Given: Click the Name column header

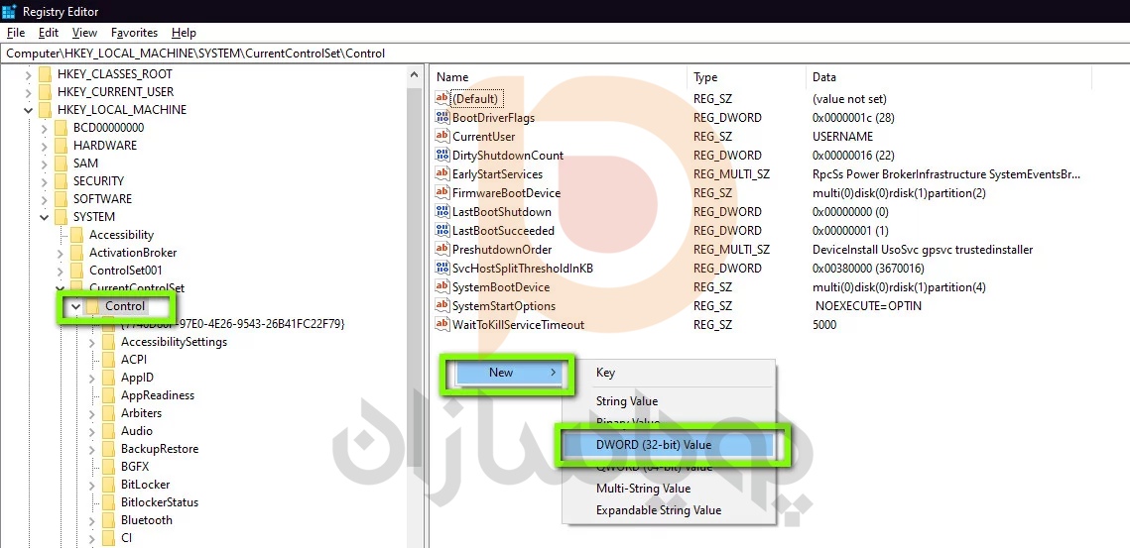Looking at the screenshot, I should point(452,77).
